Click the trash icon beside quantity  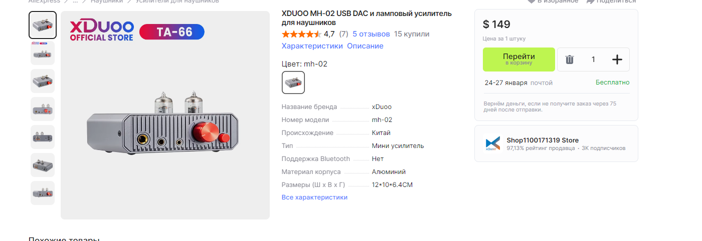[570, 59]
